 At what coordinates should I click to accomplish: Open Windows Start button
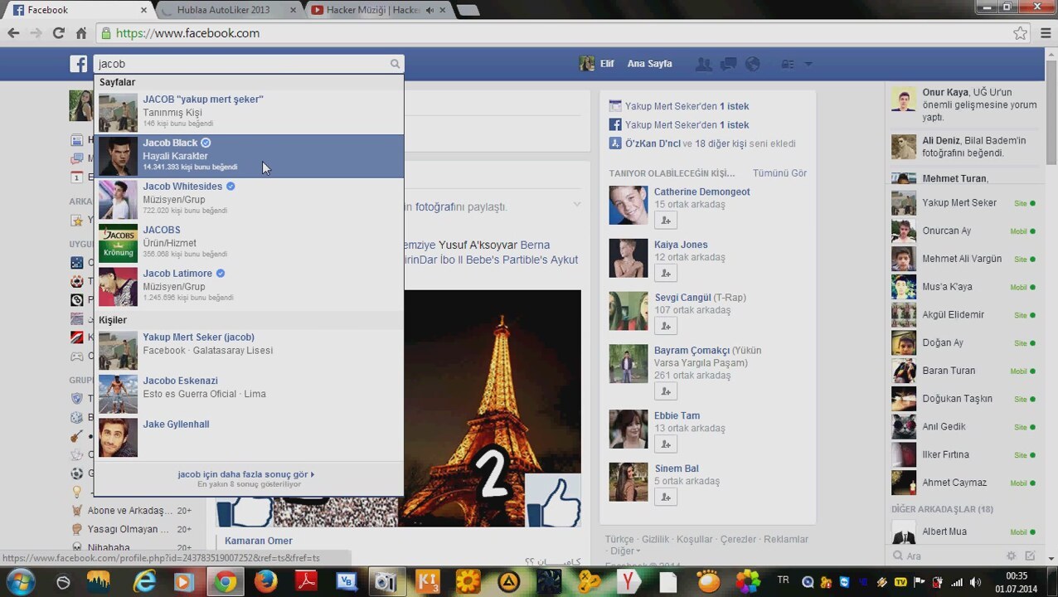[x=20, y=582]
